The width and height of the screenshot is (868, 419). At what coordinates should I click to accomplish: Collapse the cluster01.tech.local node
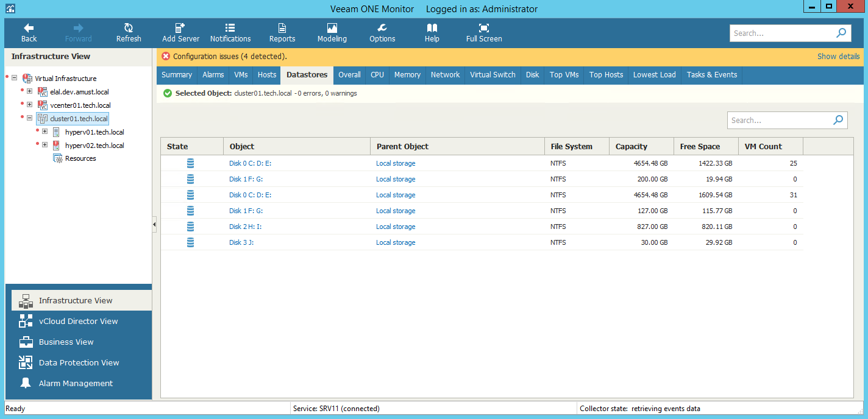[29, 119]
